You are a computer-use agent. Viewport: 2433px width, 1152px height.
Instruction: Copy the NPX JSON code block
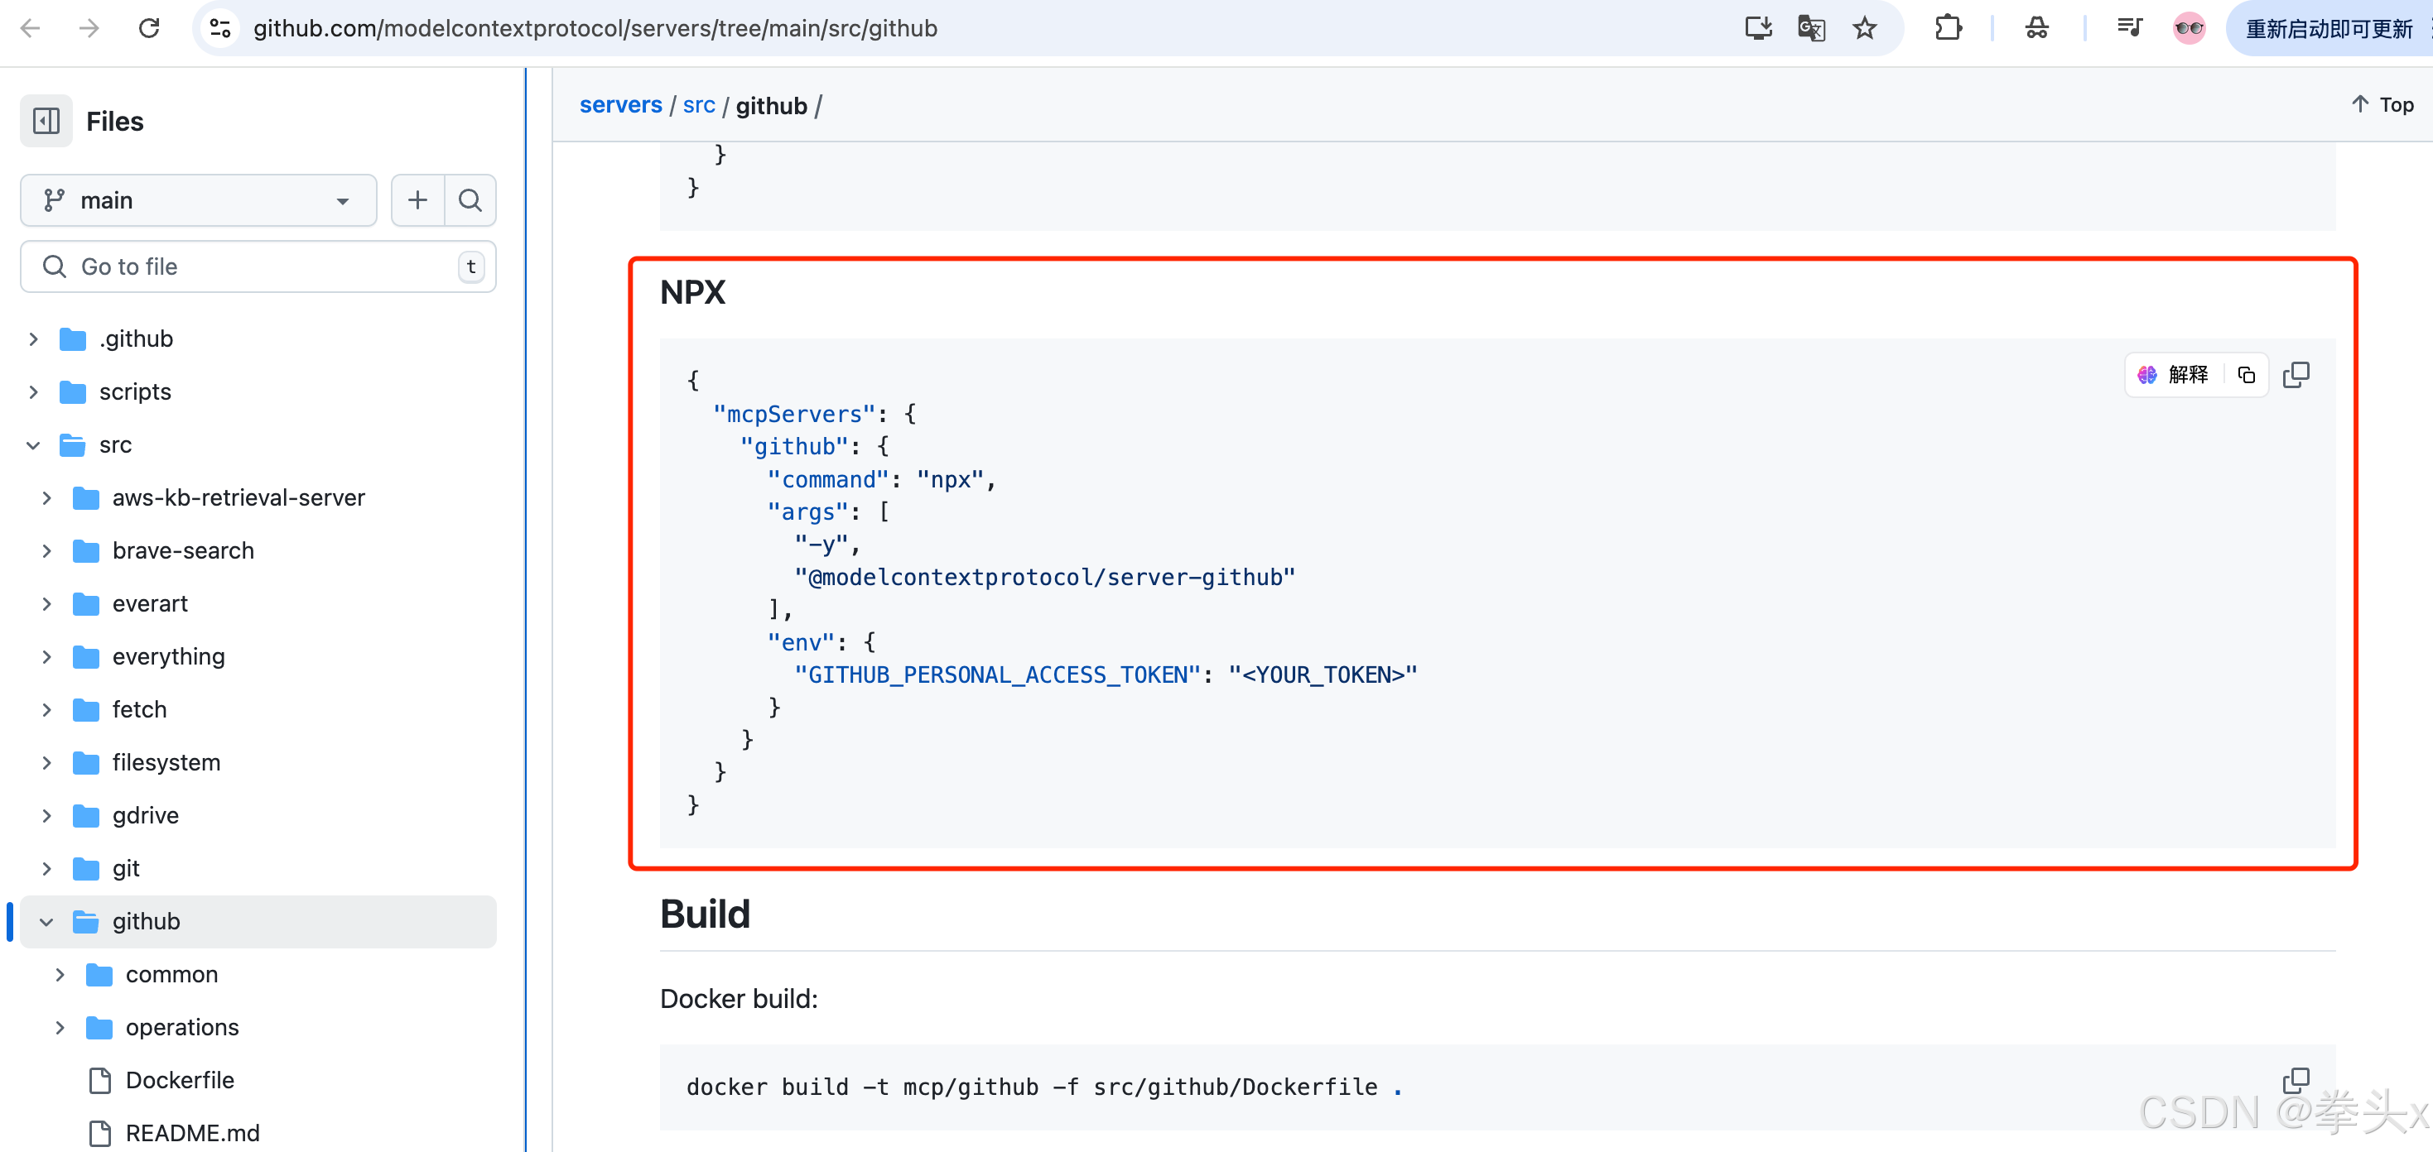2295,375
